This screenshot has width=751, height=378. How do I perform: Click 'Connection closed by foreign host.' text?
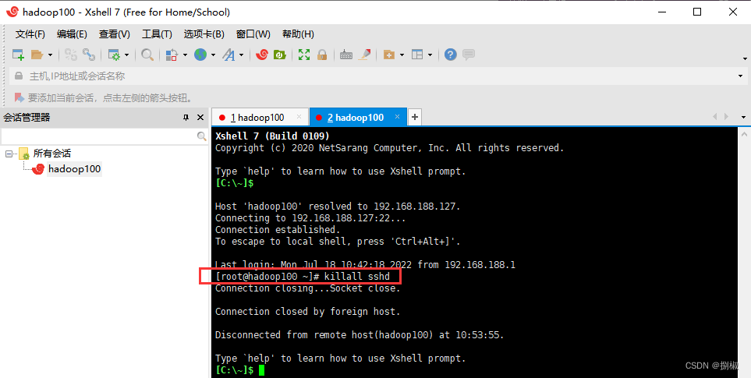[307, 312]
